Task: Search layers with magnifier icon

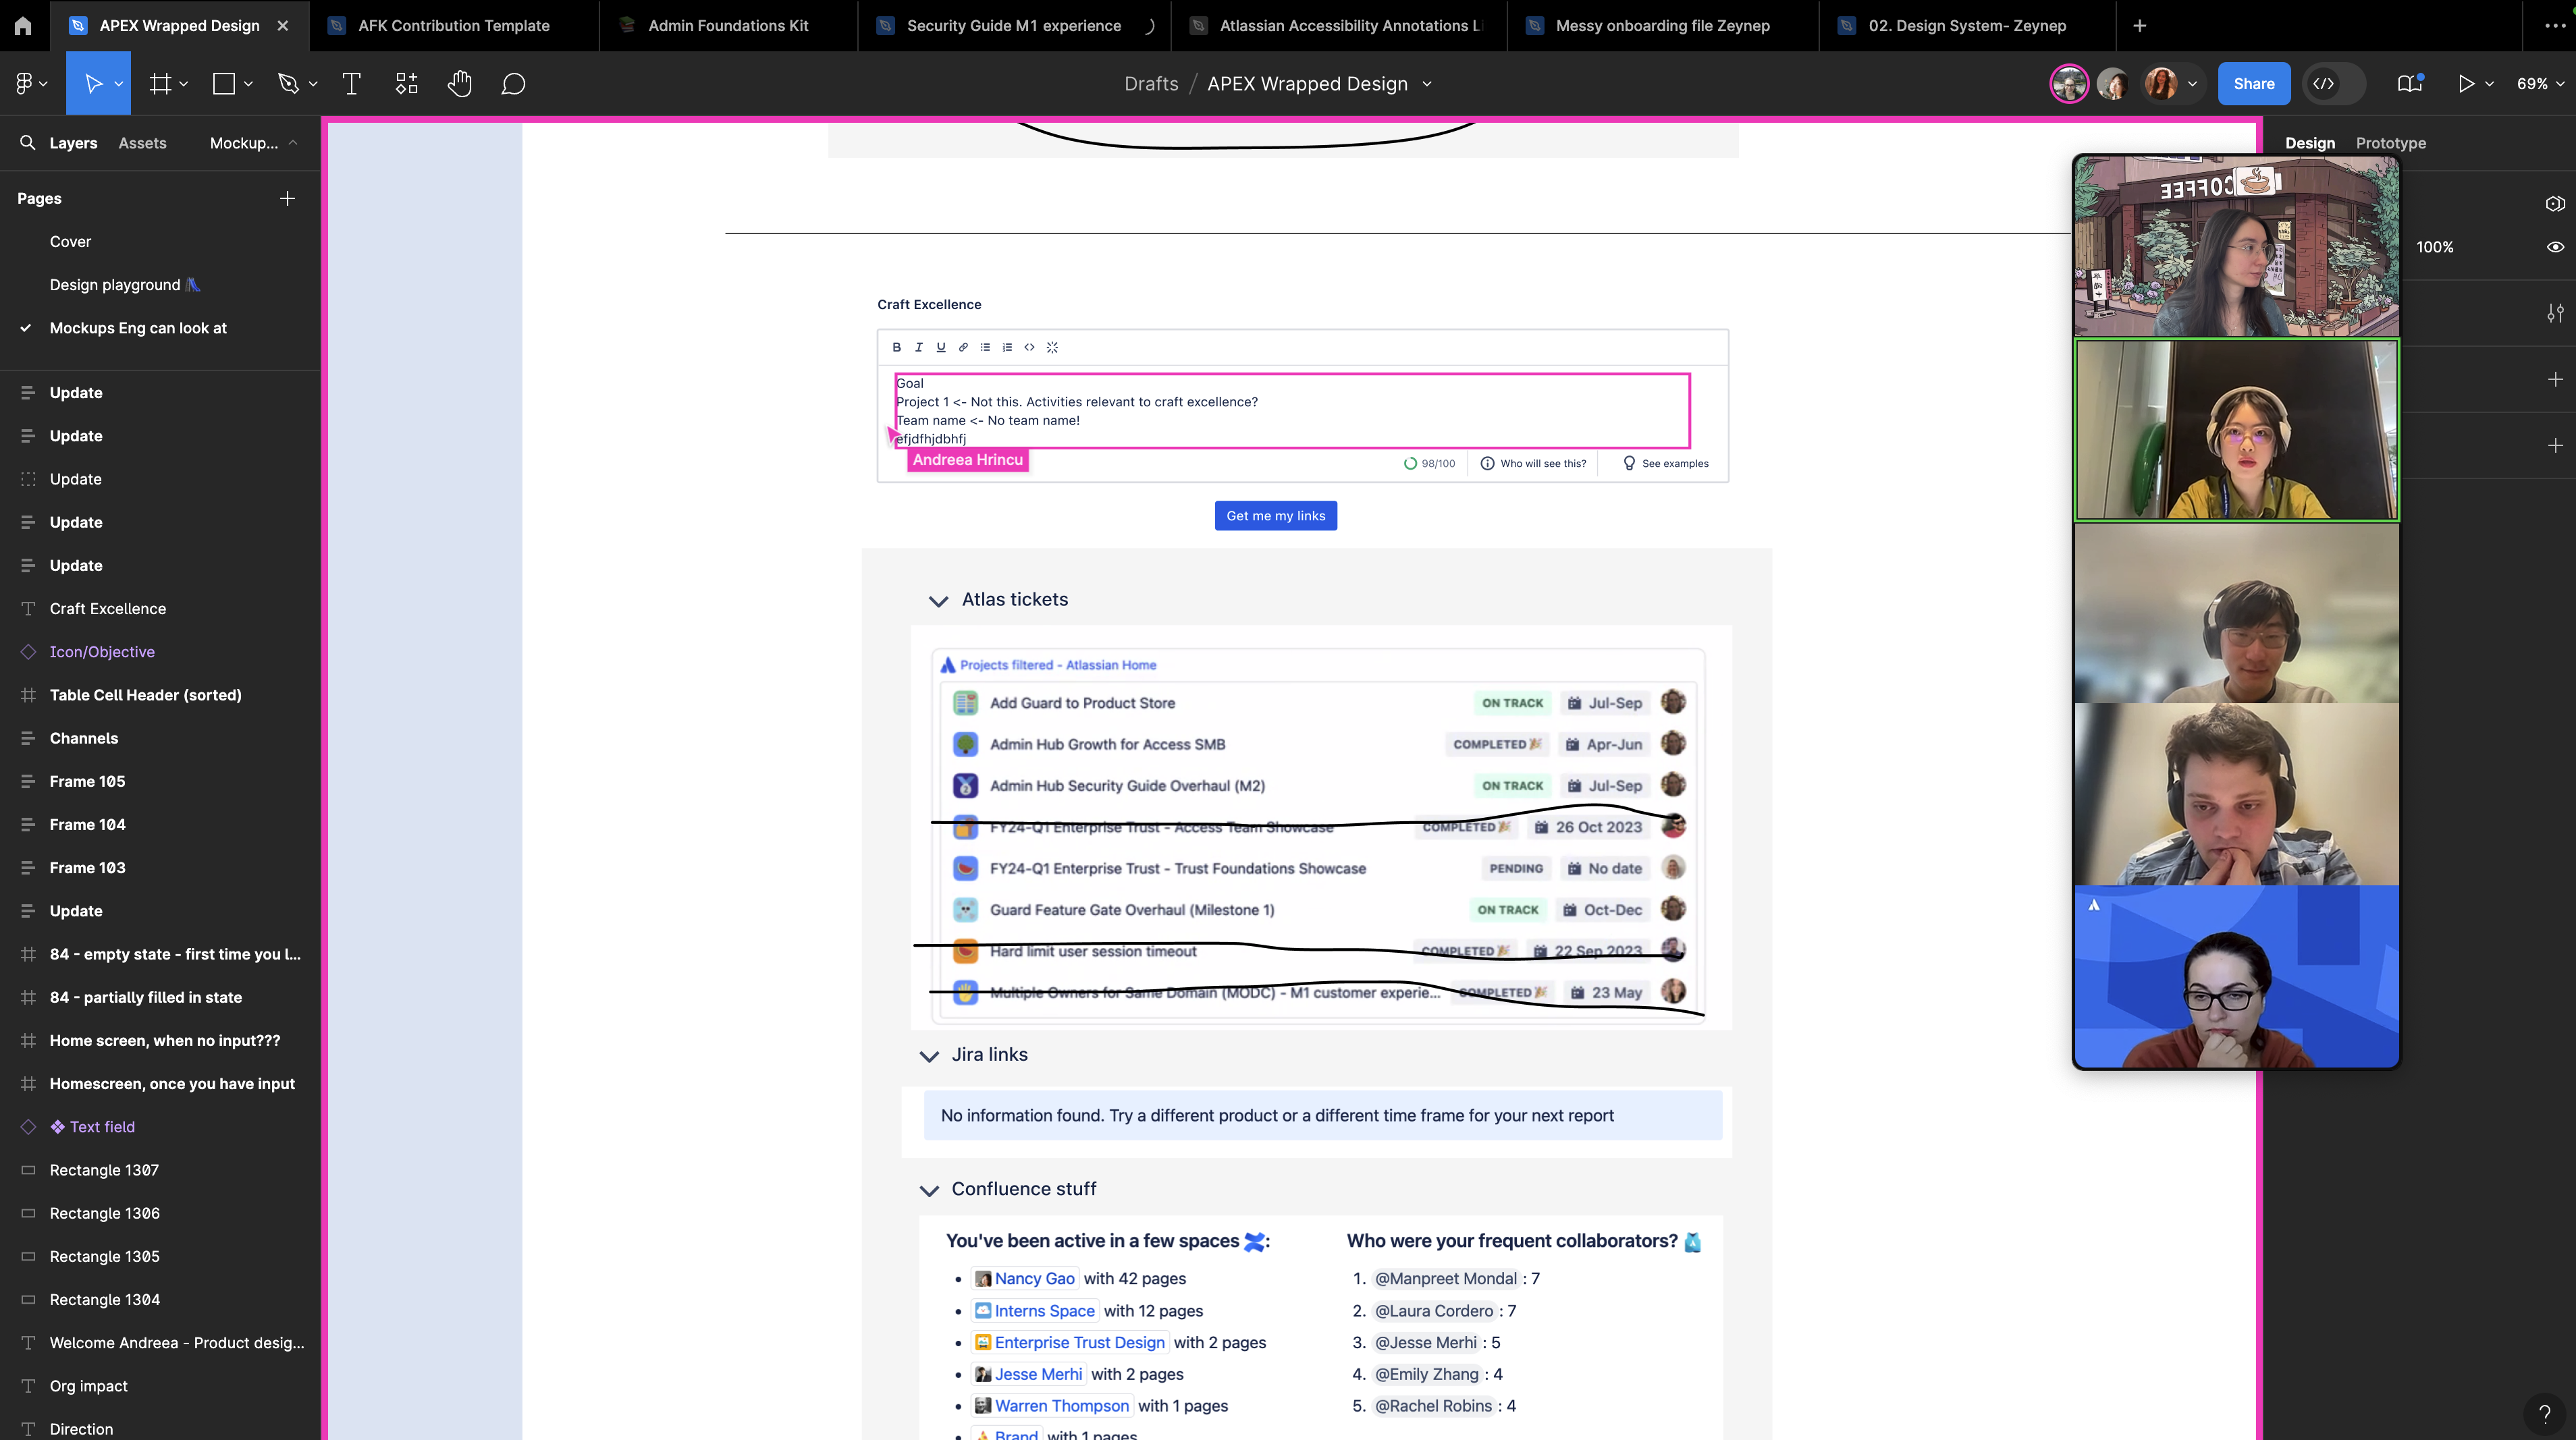Action: 27,143
